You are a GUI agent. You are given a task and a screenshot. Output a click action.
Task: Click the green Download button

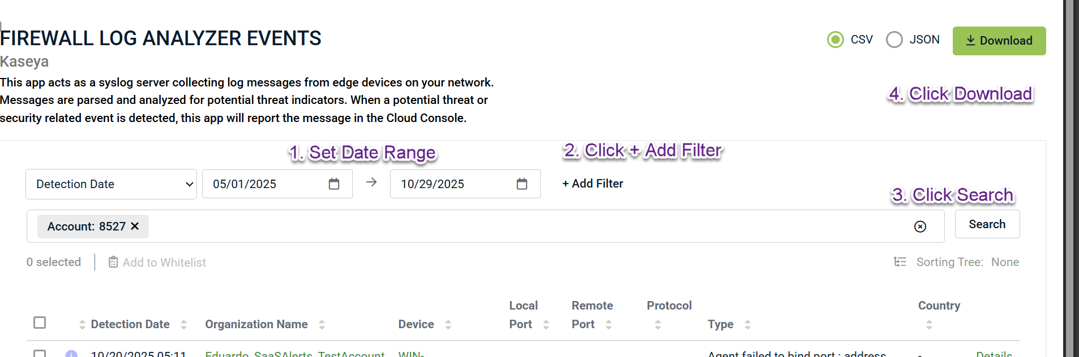[999, 41]
